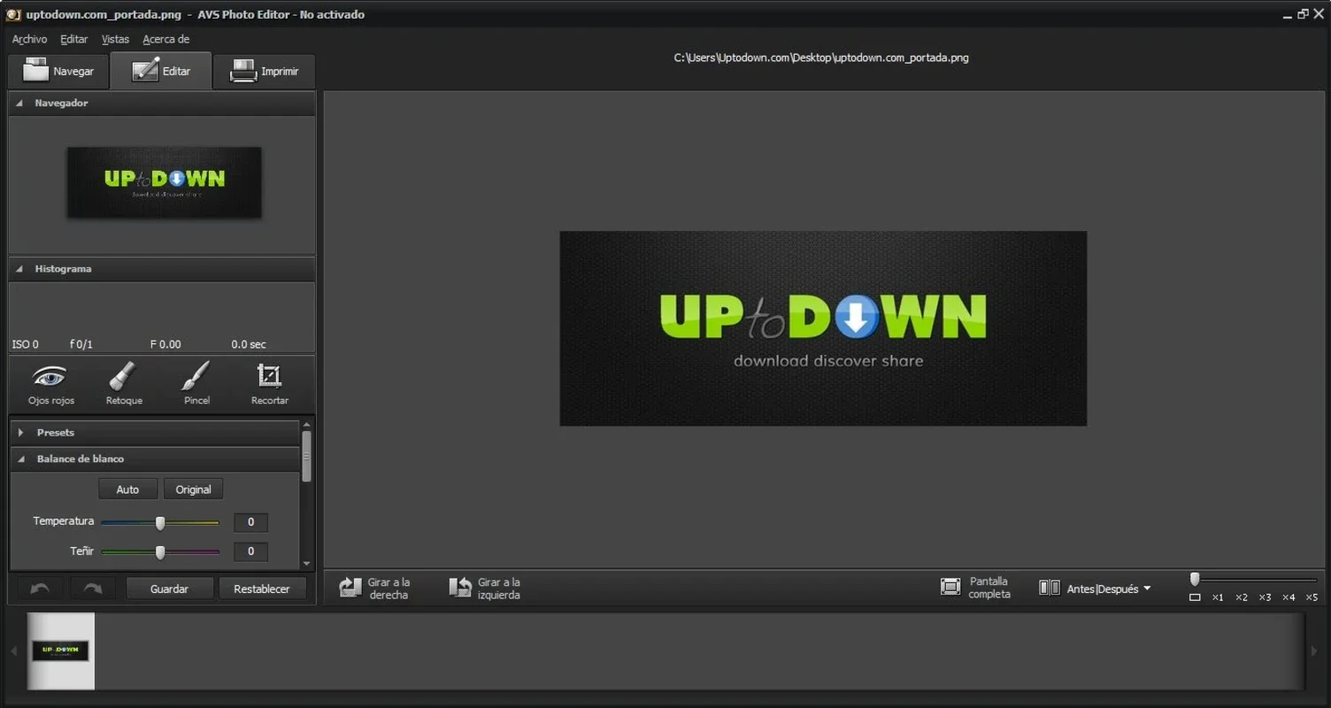The height and width of the screenshot is (708, 1331).
Task: Click the zoom slider handle
Action: click(x=1195, y=579)
